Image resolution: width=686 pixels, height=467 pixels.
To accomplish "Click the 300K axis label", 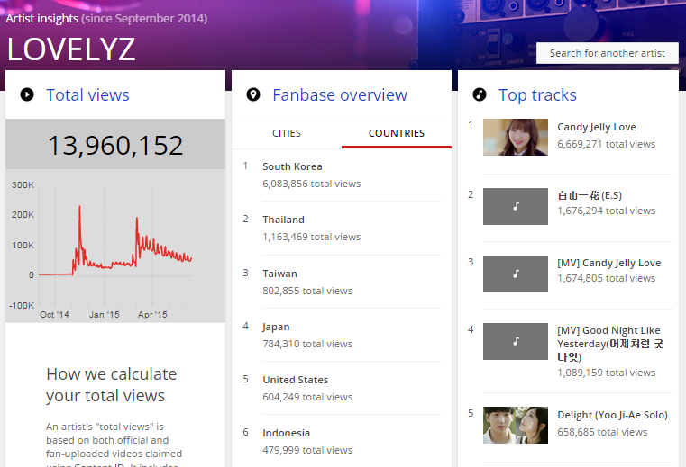I will tap(23, 184).
